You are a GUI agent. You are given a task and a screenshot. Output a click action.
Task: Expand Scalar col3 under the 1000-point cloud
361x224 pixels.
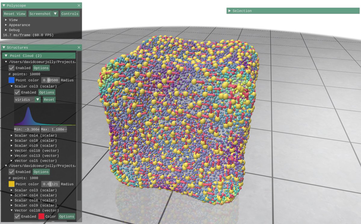tap(12, 190)
